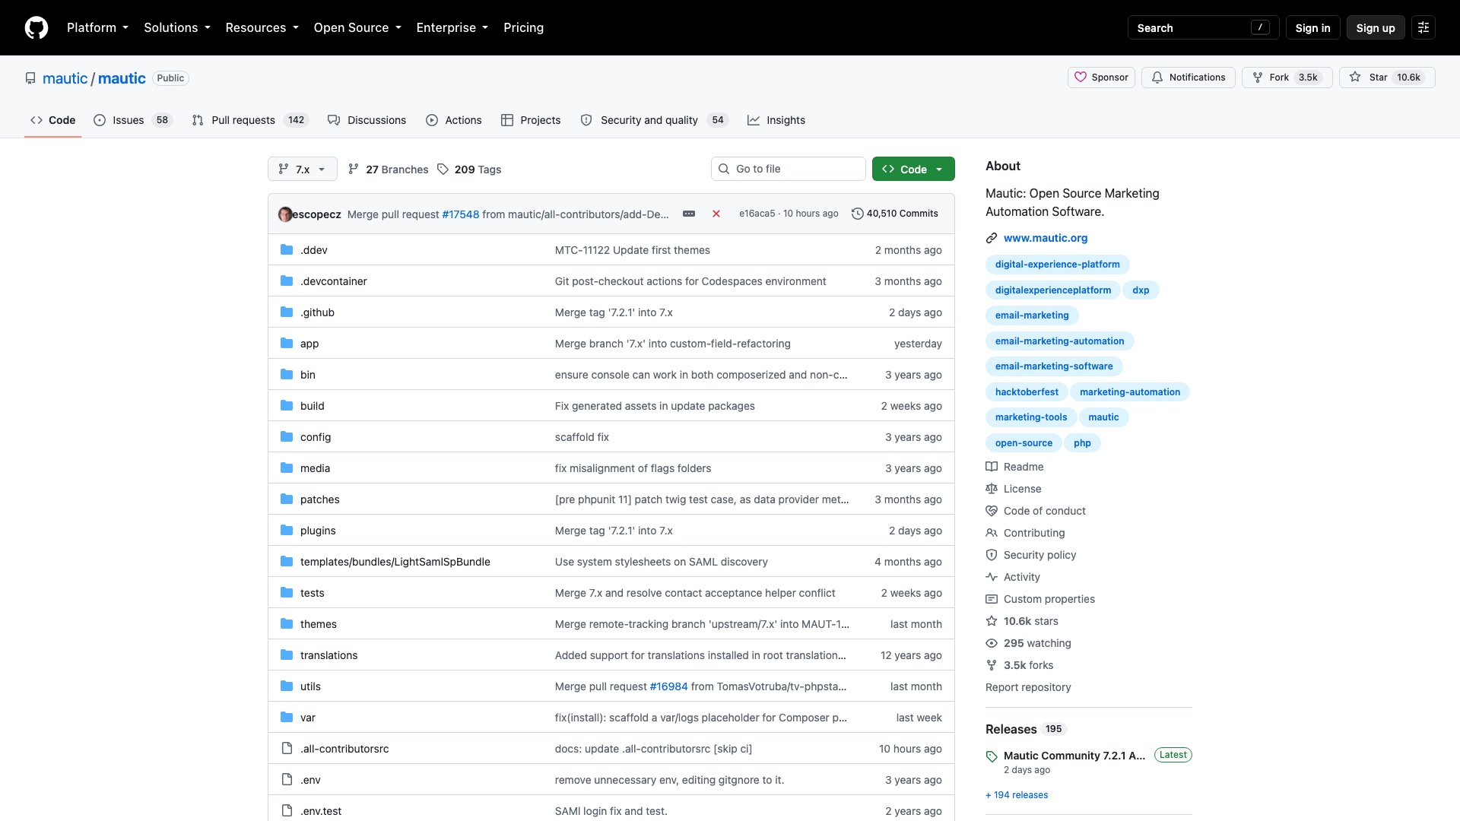
Task: View the failed checks red X status
Action: tap(716, 214)
